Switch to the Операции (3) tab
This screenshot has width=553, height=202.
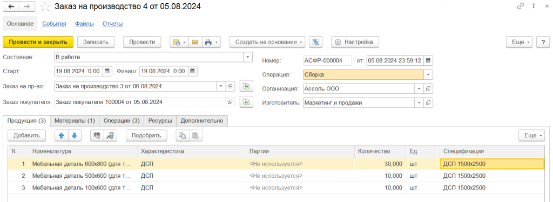click(x=122, y=121)
